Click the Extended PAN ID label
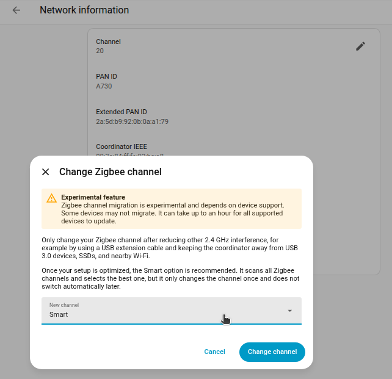The image size is (392, 379). pyautogui.click(x=121, y=112)
